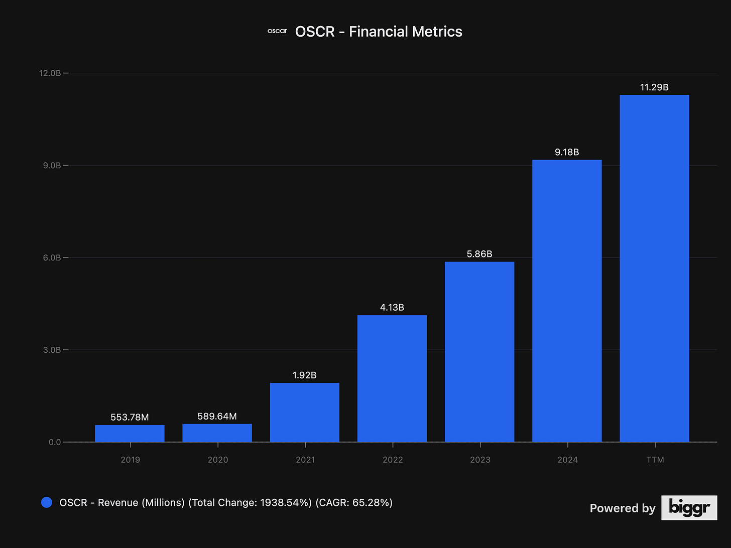This screenshot has height=548, width=731.
Task: Click the 2021 x-axis label
Action: pyautogui.click(x=305, y=460)
